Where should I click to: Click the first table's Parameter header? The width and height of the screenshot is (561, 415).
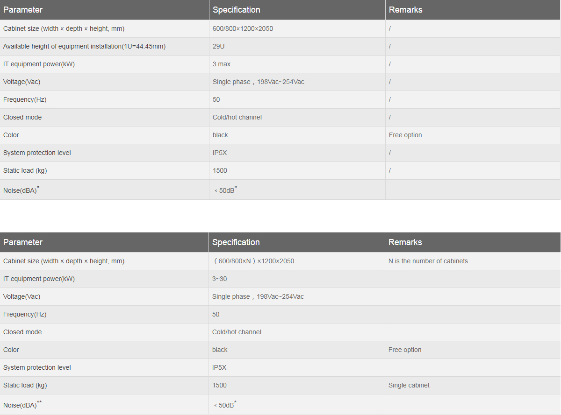point(23,10)
